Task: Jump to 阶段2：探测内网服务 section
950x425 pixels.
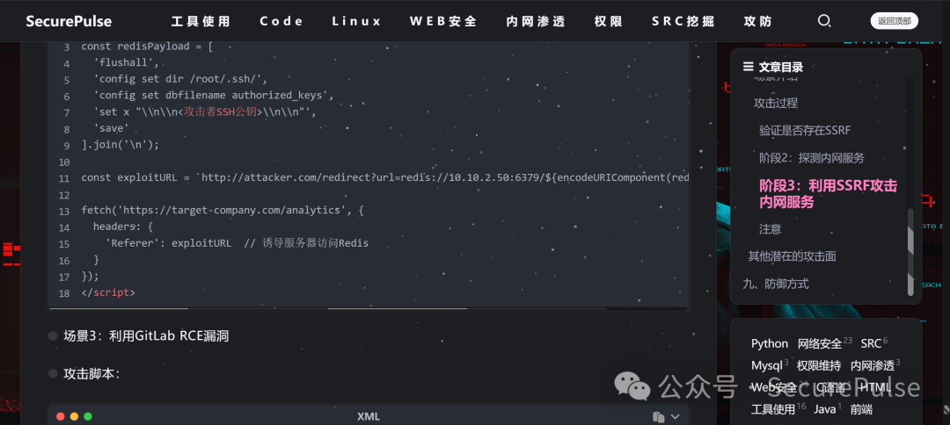Action: 812,158
